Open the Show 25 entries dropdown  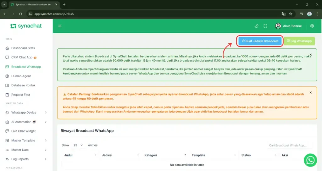coord(78,145)
